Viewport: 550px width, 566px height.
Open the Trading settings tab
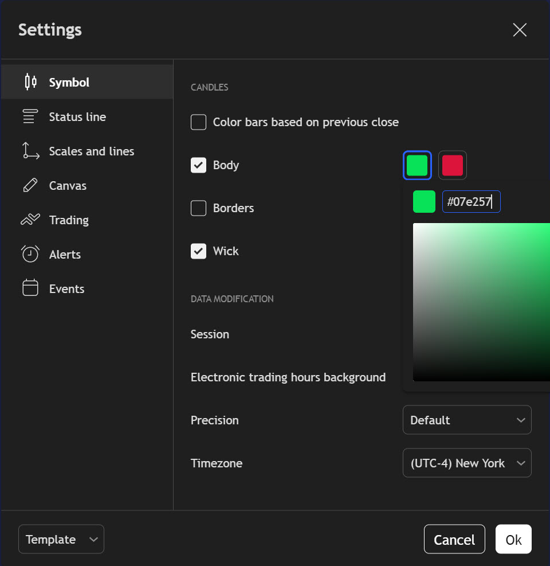pyautogui.click(x=69, y=220)
